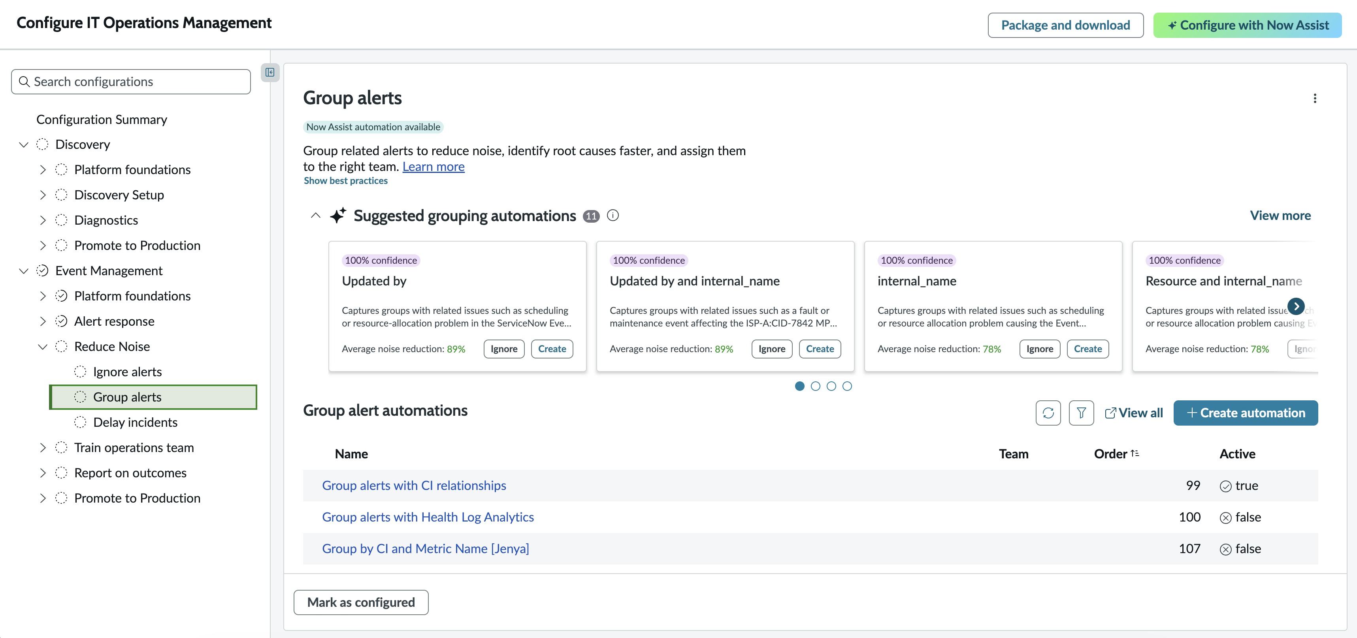Sort by the Name column header
Viewport: 1357px width, 638px height.
[x=351, y=454]
